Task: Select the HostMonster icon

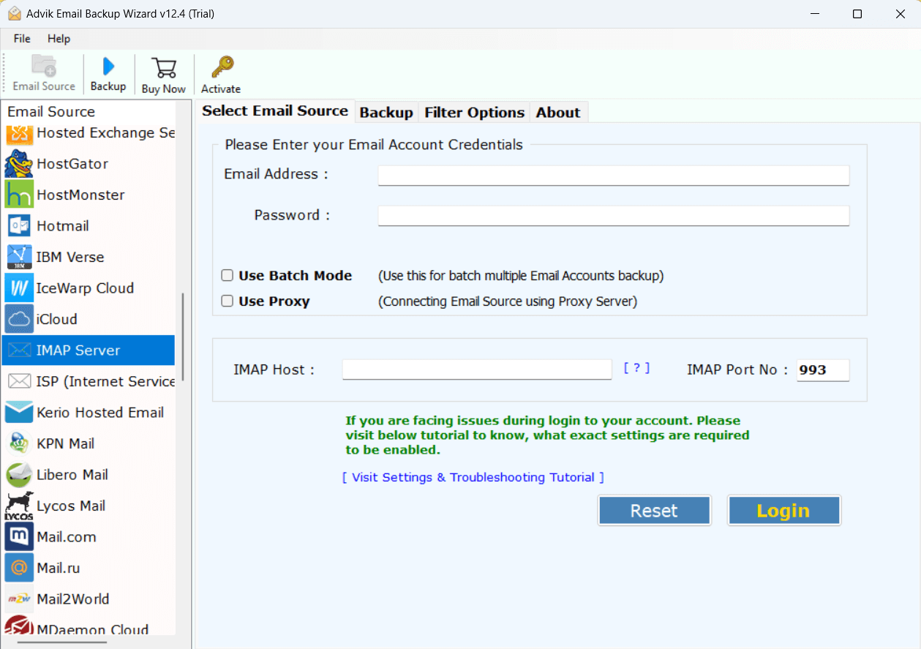Action: pos(19,195)
